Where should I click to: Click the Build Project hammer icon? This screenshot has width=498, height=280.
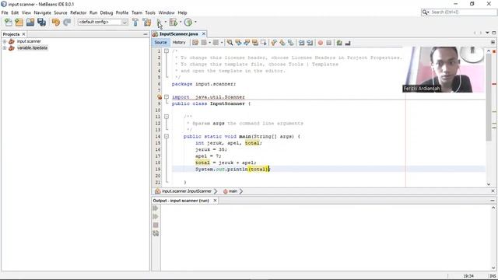tap(135, 23)
